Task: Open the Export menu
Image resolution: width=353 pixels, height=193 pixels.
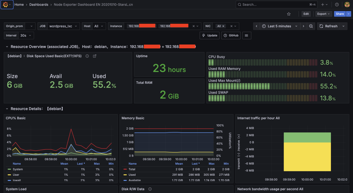Action: pyautogui.click(x=323, y=14)
